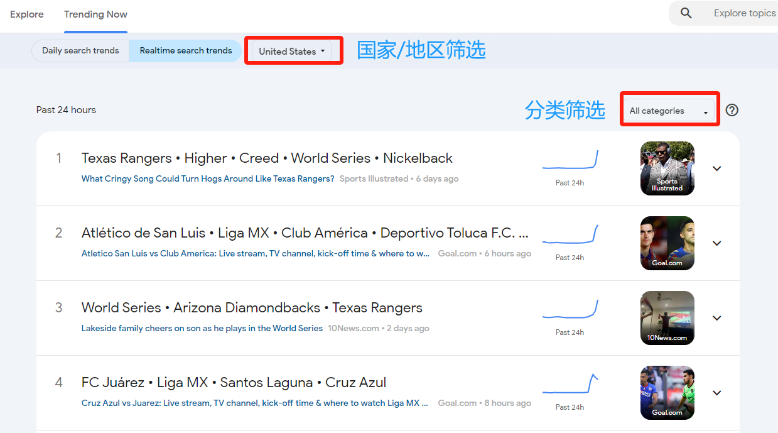Open Cruz Azul vs Juarez article link
Screen dimensions: 778x433
pyautogui.click(x=254, y=403)
